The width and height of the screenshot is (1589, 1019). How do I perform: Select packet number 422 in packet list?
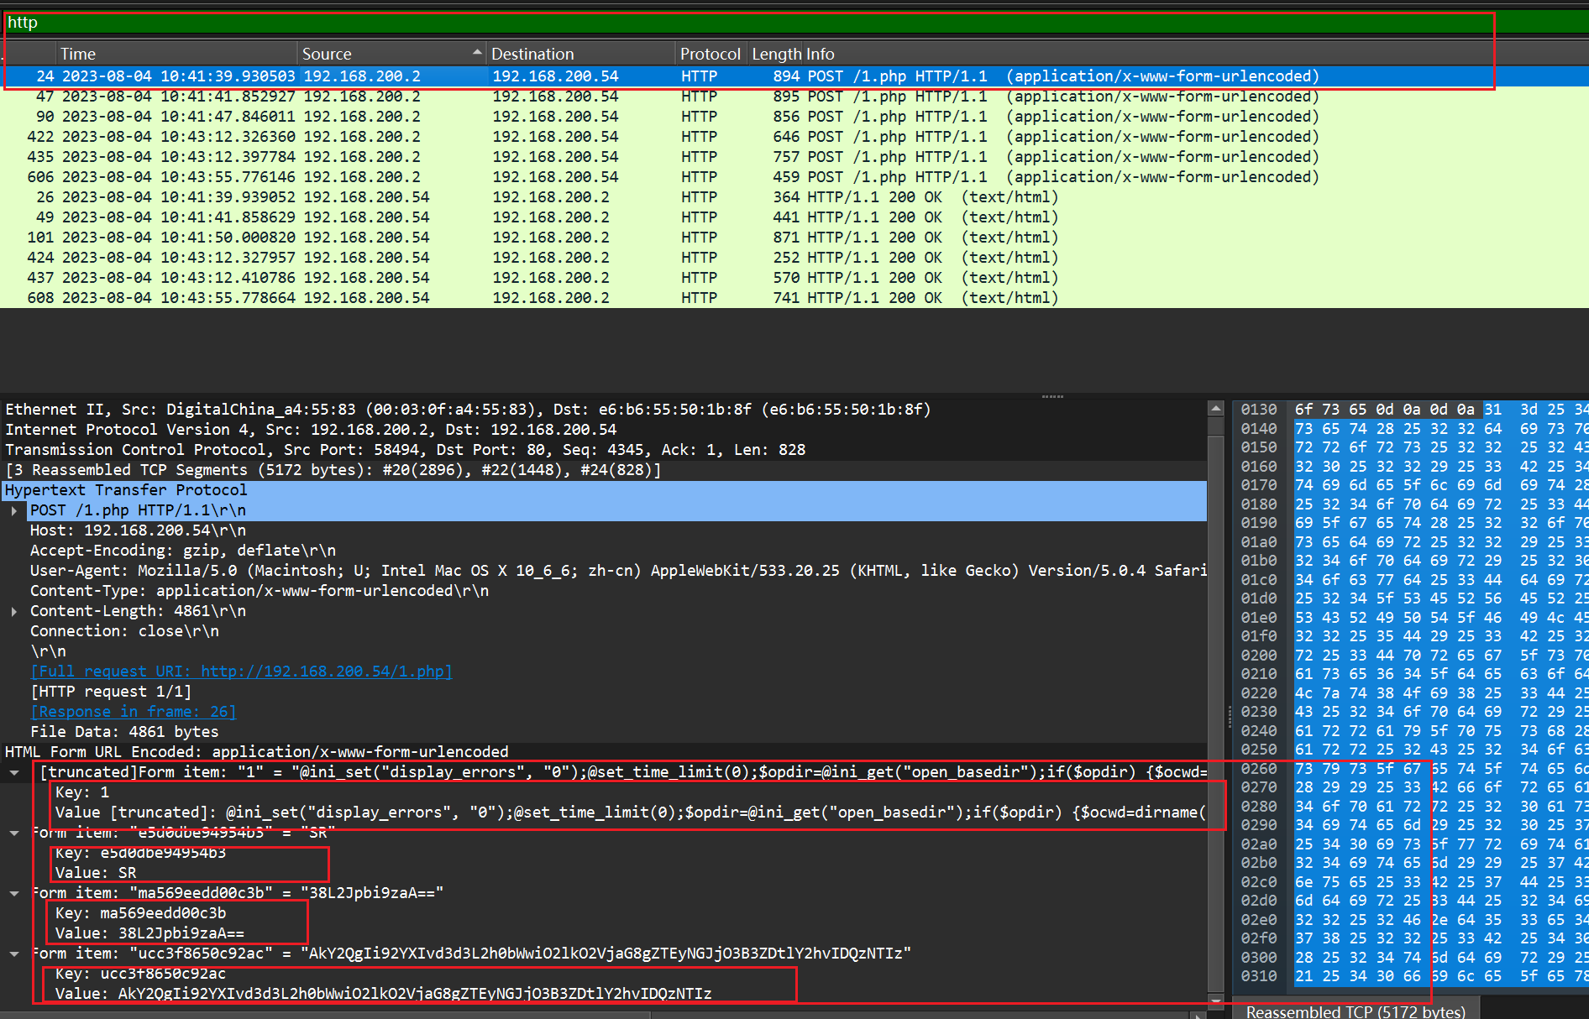pyautogui.click(x=794, y=137)
